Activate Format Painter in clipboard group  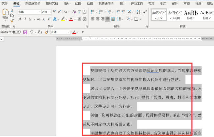pos(12,21)
